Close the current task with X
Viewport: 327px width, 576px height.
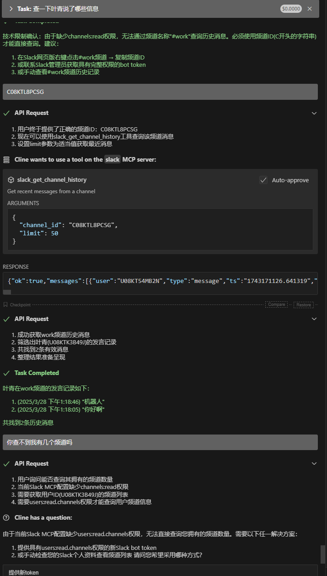tap(310, 9)
